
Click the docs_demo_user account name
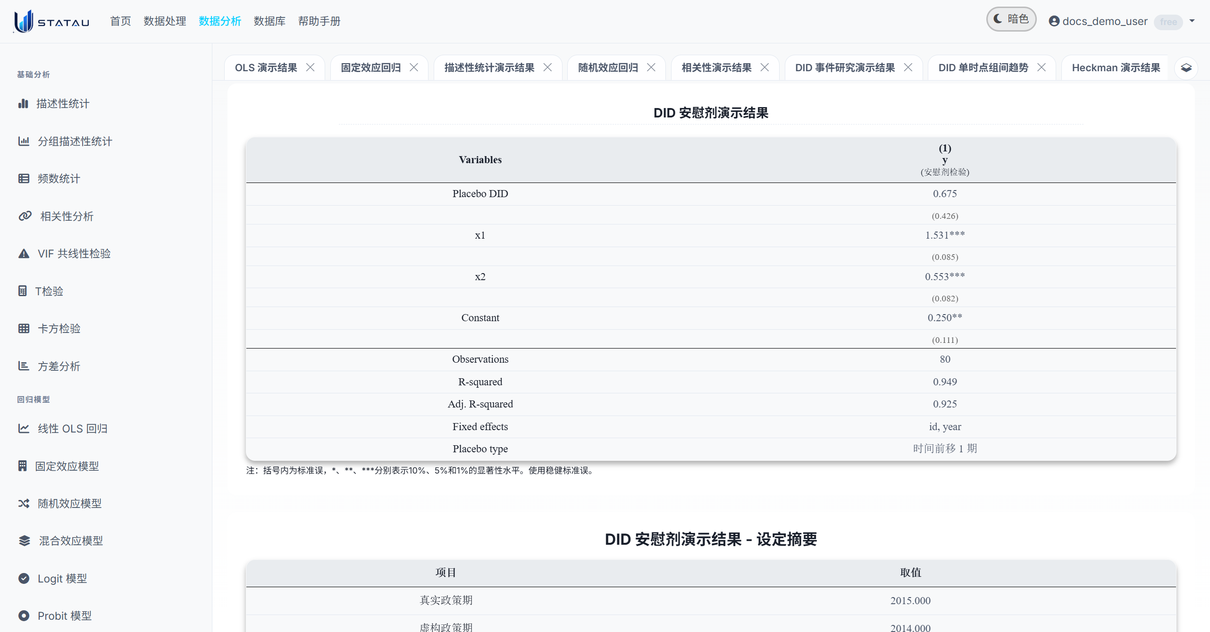point(1105,21)
